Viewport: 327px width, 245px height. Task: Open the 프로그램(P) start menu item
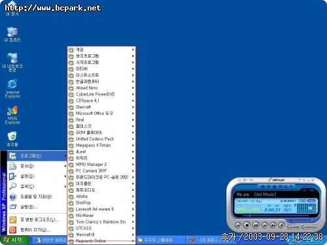tap(37, 155)
